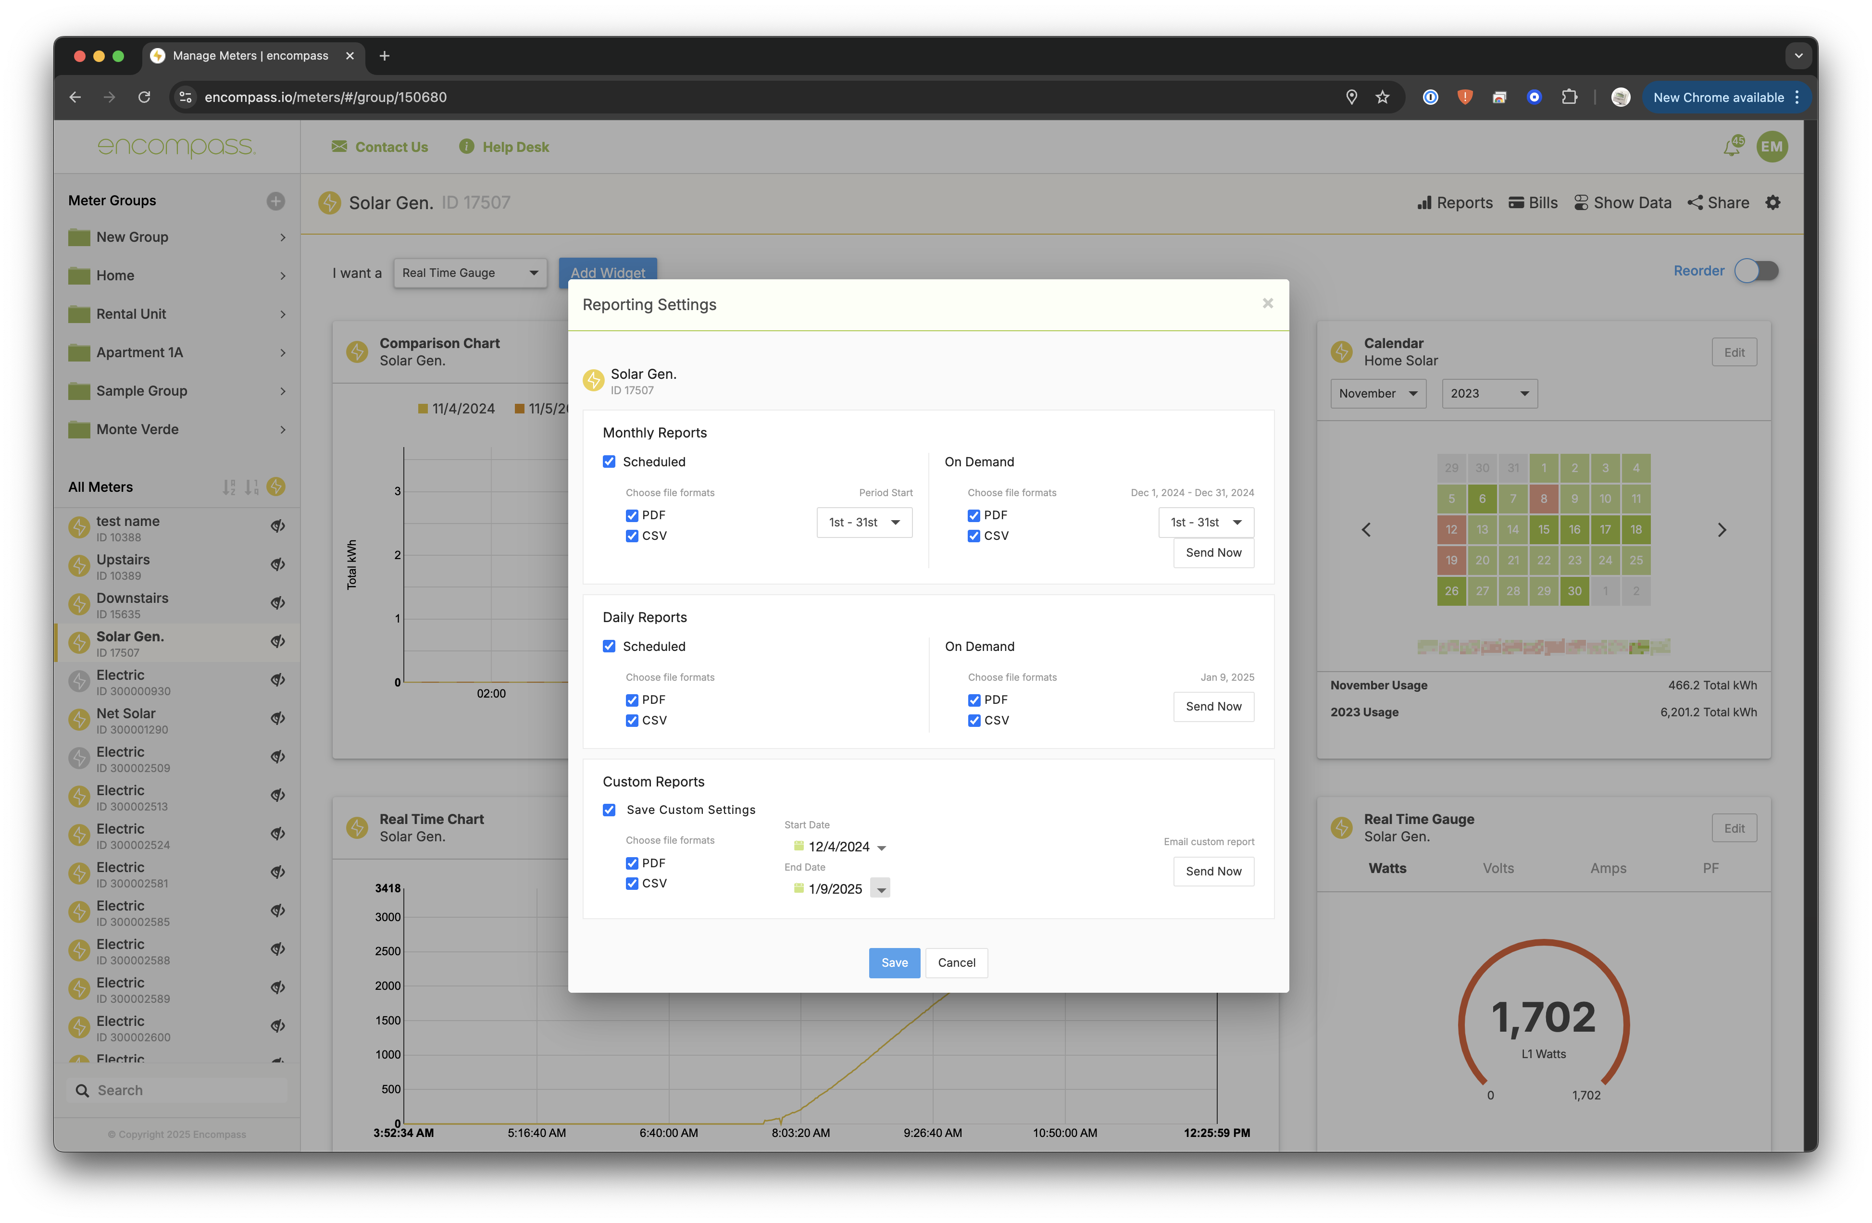This screenshot has width=1872, height=1223.
Task: Toggle visibility icon for Upstairs meter
Action: tap(278, 565)
